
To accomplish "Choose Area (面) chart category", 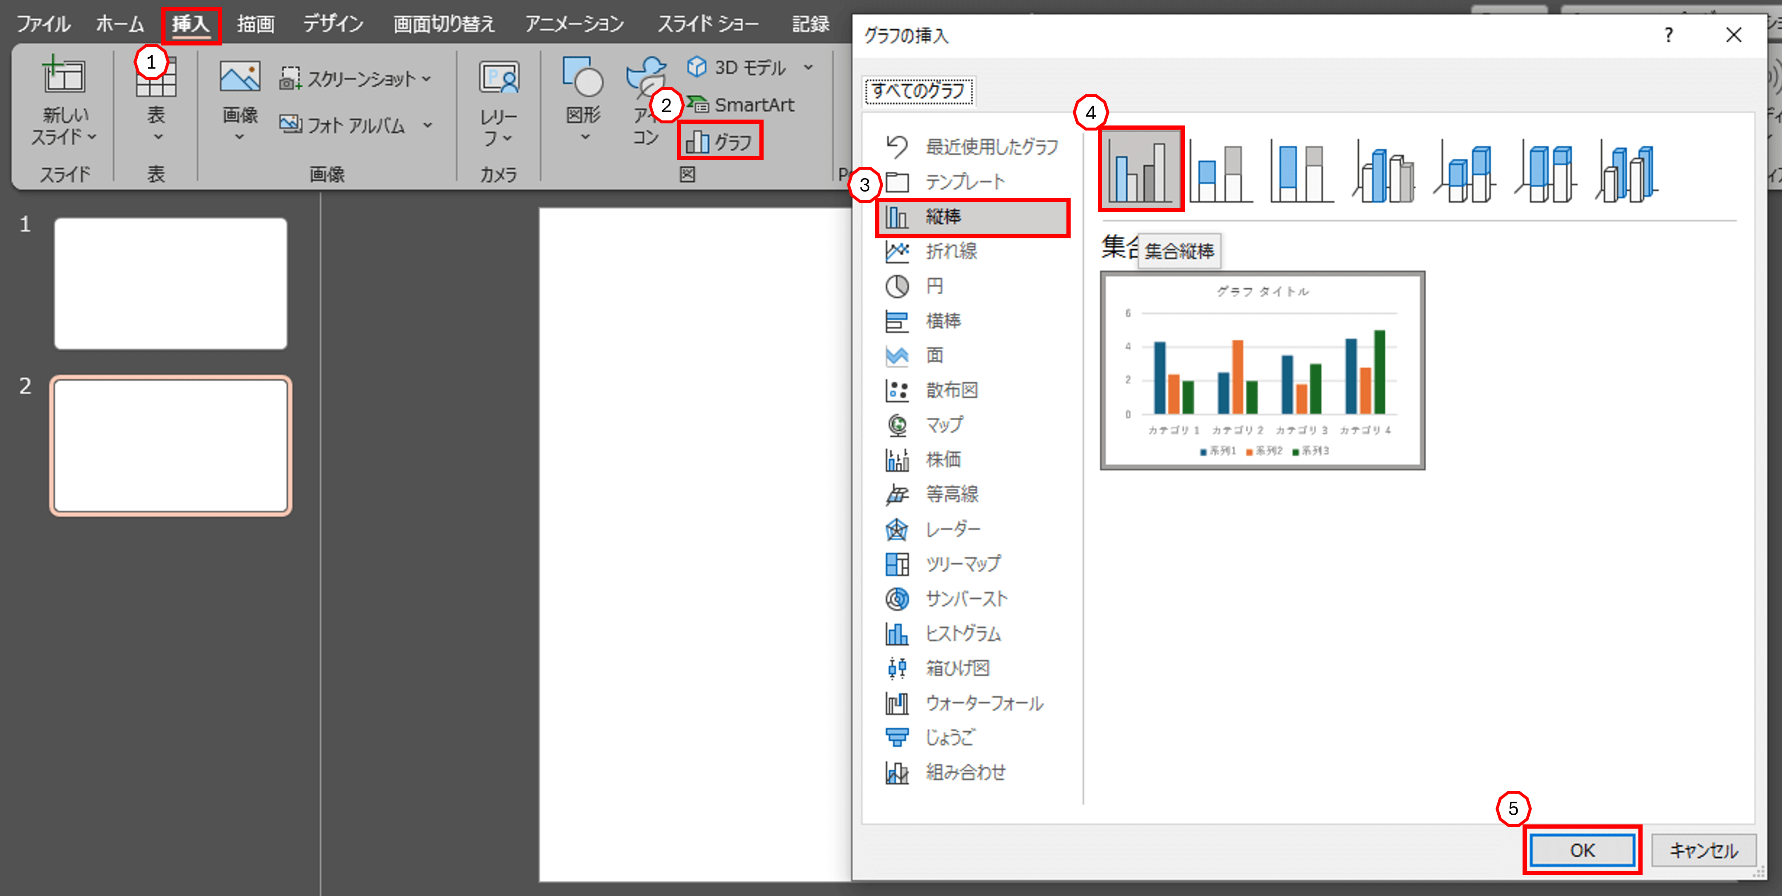I will [x=972, y=355].
